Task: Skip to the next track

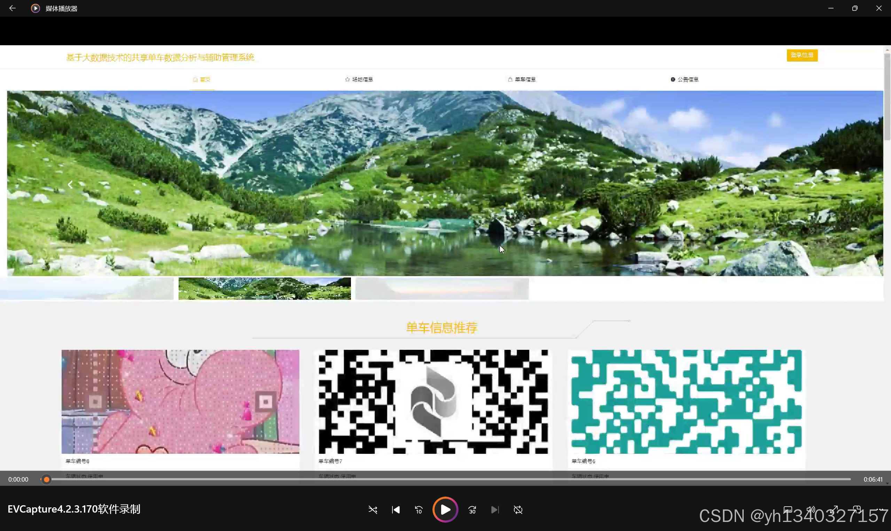Action: tap(495, 509)
